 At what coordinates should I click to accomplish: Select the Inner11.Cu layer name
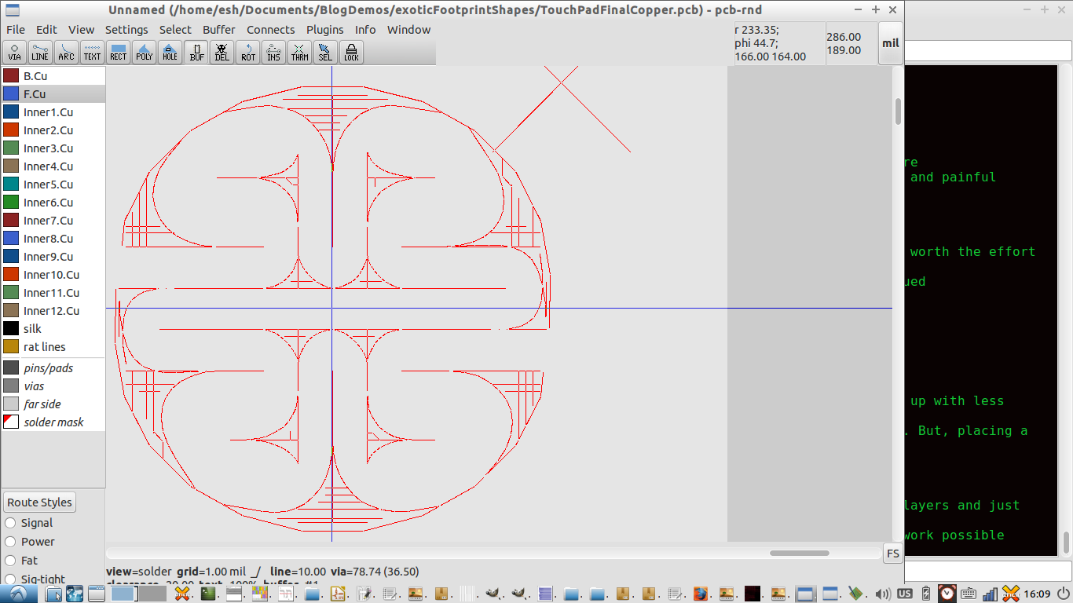coord(52,293)
